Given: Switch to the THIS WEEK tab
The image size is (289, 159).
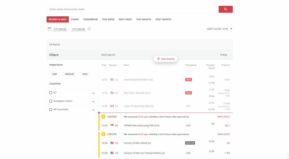Looking at the screenshot, I should [108, 19].
